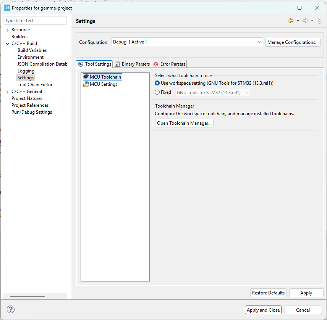Image resolution: width=327 pixels, height=320 pixels.
Task: Select the MCU Settings folder icon
Action: [x=86, y=84]
